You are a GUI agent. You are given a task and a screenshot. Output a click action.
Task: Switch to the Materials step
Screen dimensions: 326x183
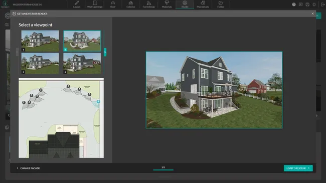(167, 5)
